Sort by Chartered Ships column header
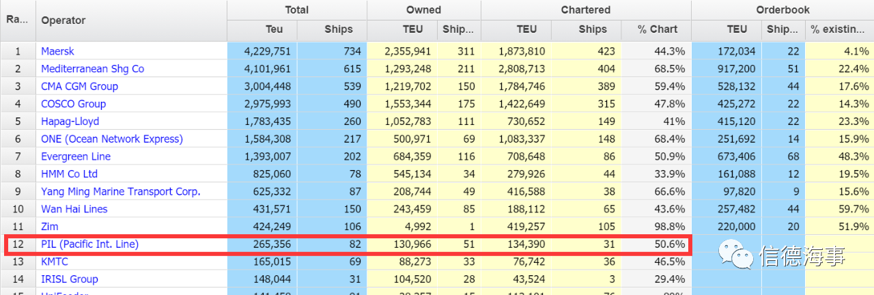The width and height of the screenshot is (874, 295). click(x=587, y=30)
